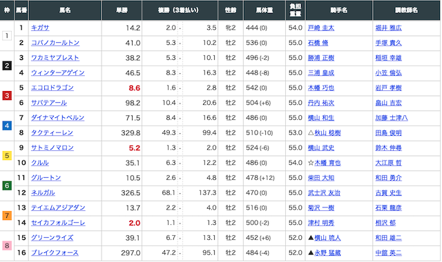This screenshot has width=442, height=262.
Task: Open trainer 相沢 郁 page
Action: pos(385,223)
